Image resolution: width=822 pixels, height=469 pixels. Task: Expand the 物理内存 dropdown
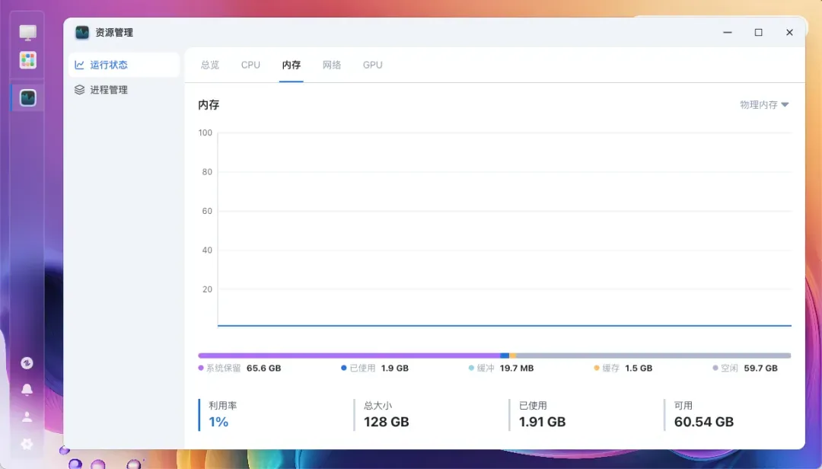click(764, 105)
